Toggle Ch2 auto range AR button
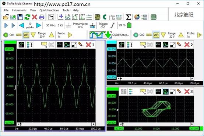 point(156,35)
